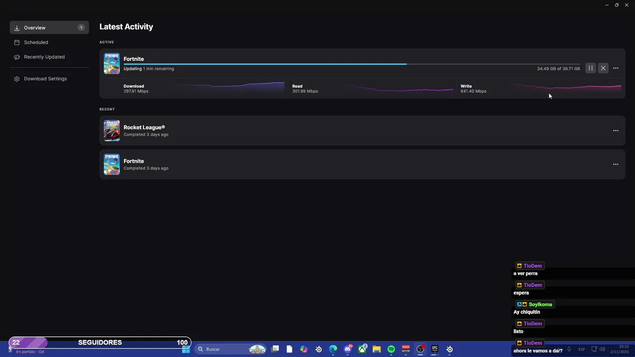
Task: Click the taskbar microphone tray icon
Action: tap(569, 350)
